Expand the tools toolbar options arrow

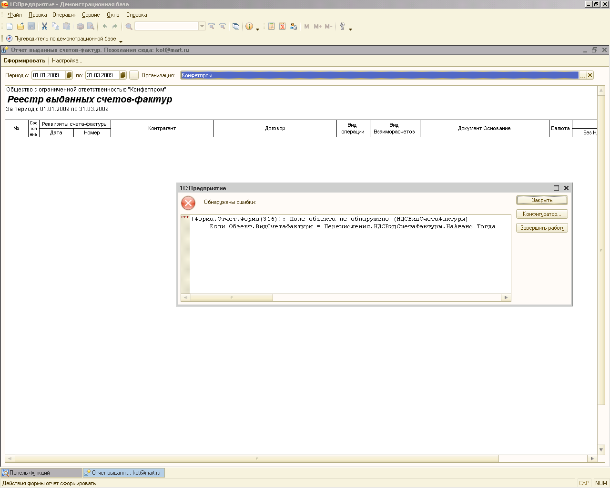pos(350,29)
